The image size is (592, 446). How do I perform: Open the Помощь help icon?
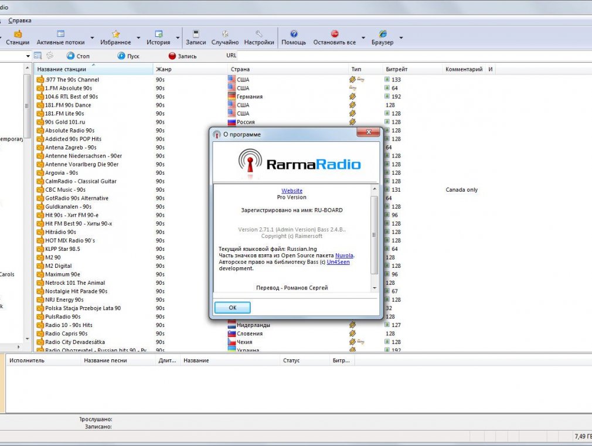pos(294,38)
